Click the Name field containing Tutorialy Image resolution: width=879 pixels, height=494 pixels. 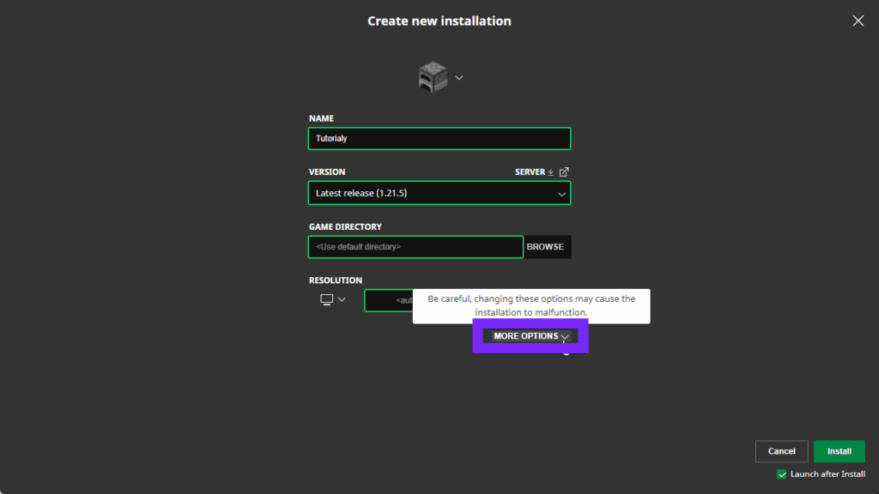point(439,138)
